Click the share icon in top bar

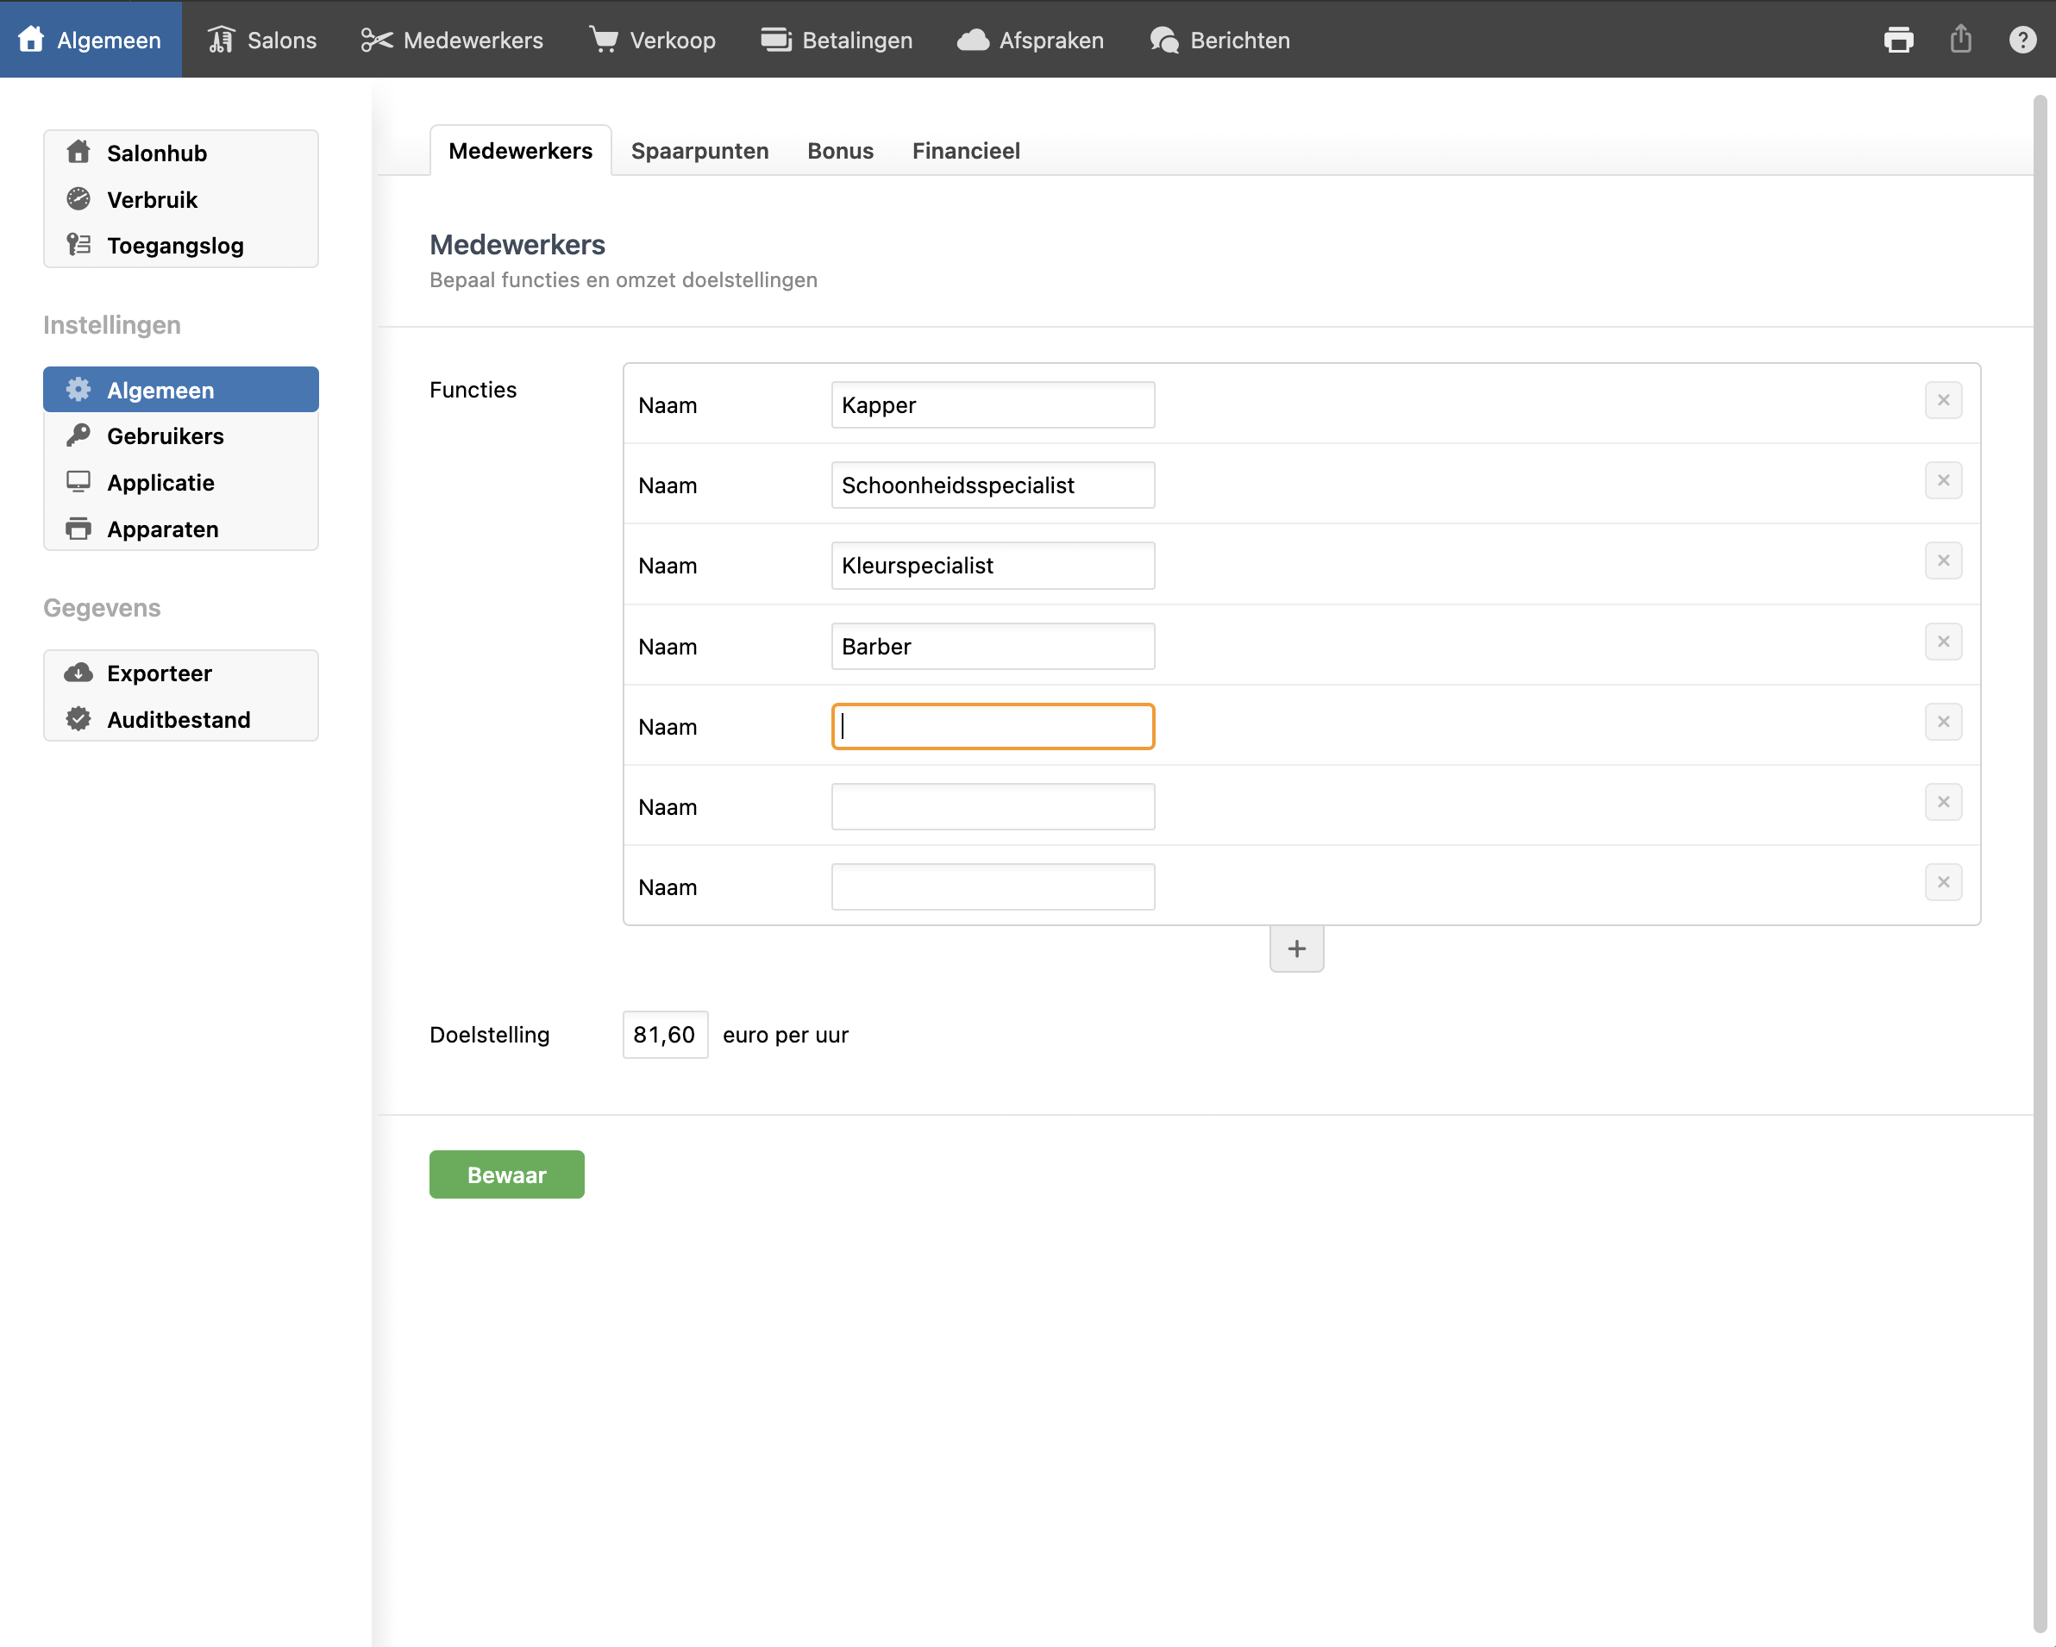coord(1960,40)
